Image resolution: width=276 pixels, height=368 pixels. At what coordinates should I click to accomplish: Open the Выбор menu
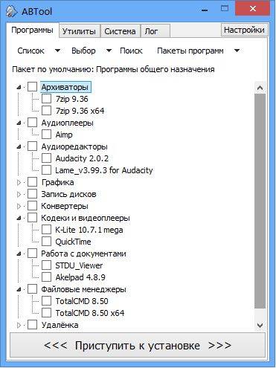pyautogui.click(x=83, y=51)
